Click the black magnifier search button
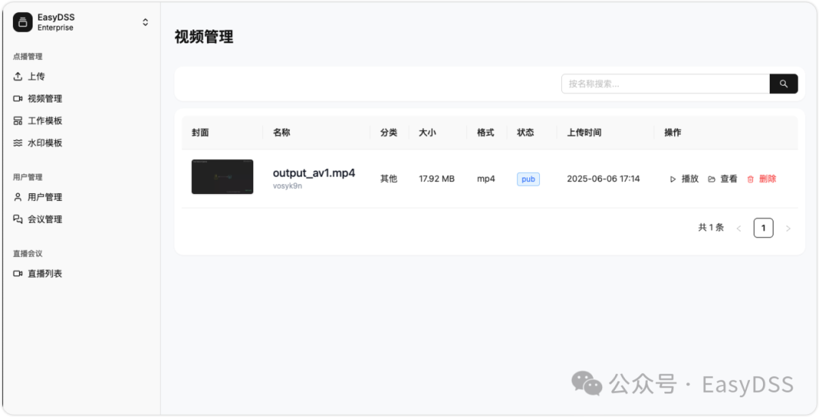 click(783, 83)
